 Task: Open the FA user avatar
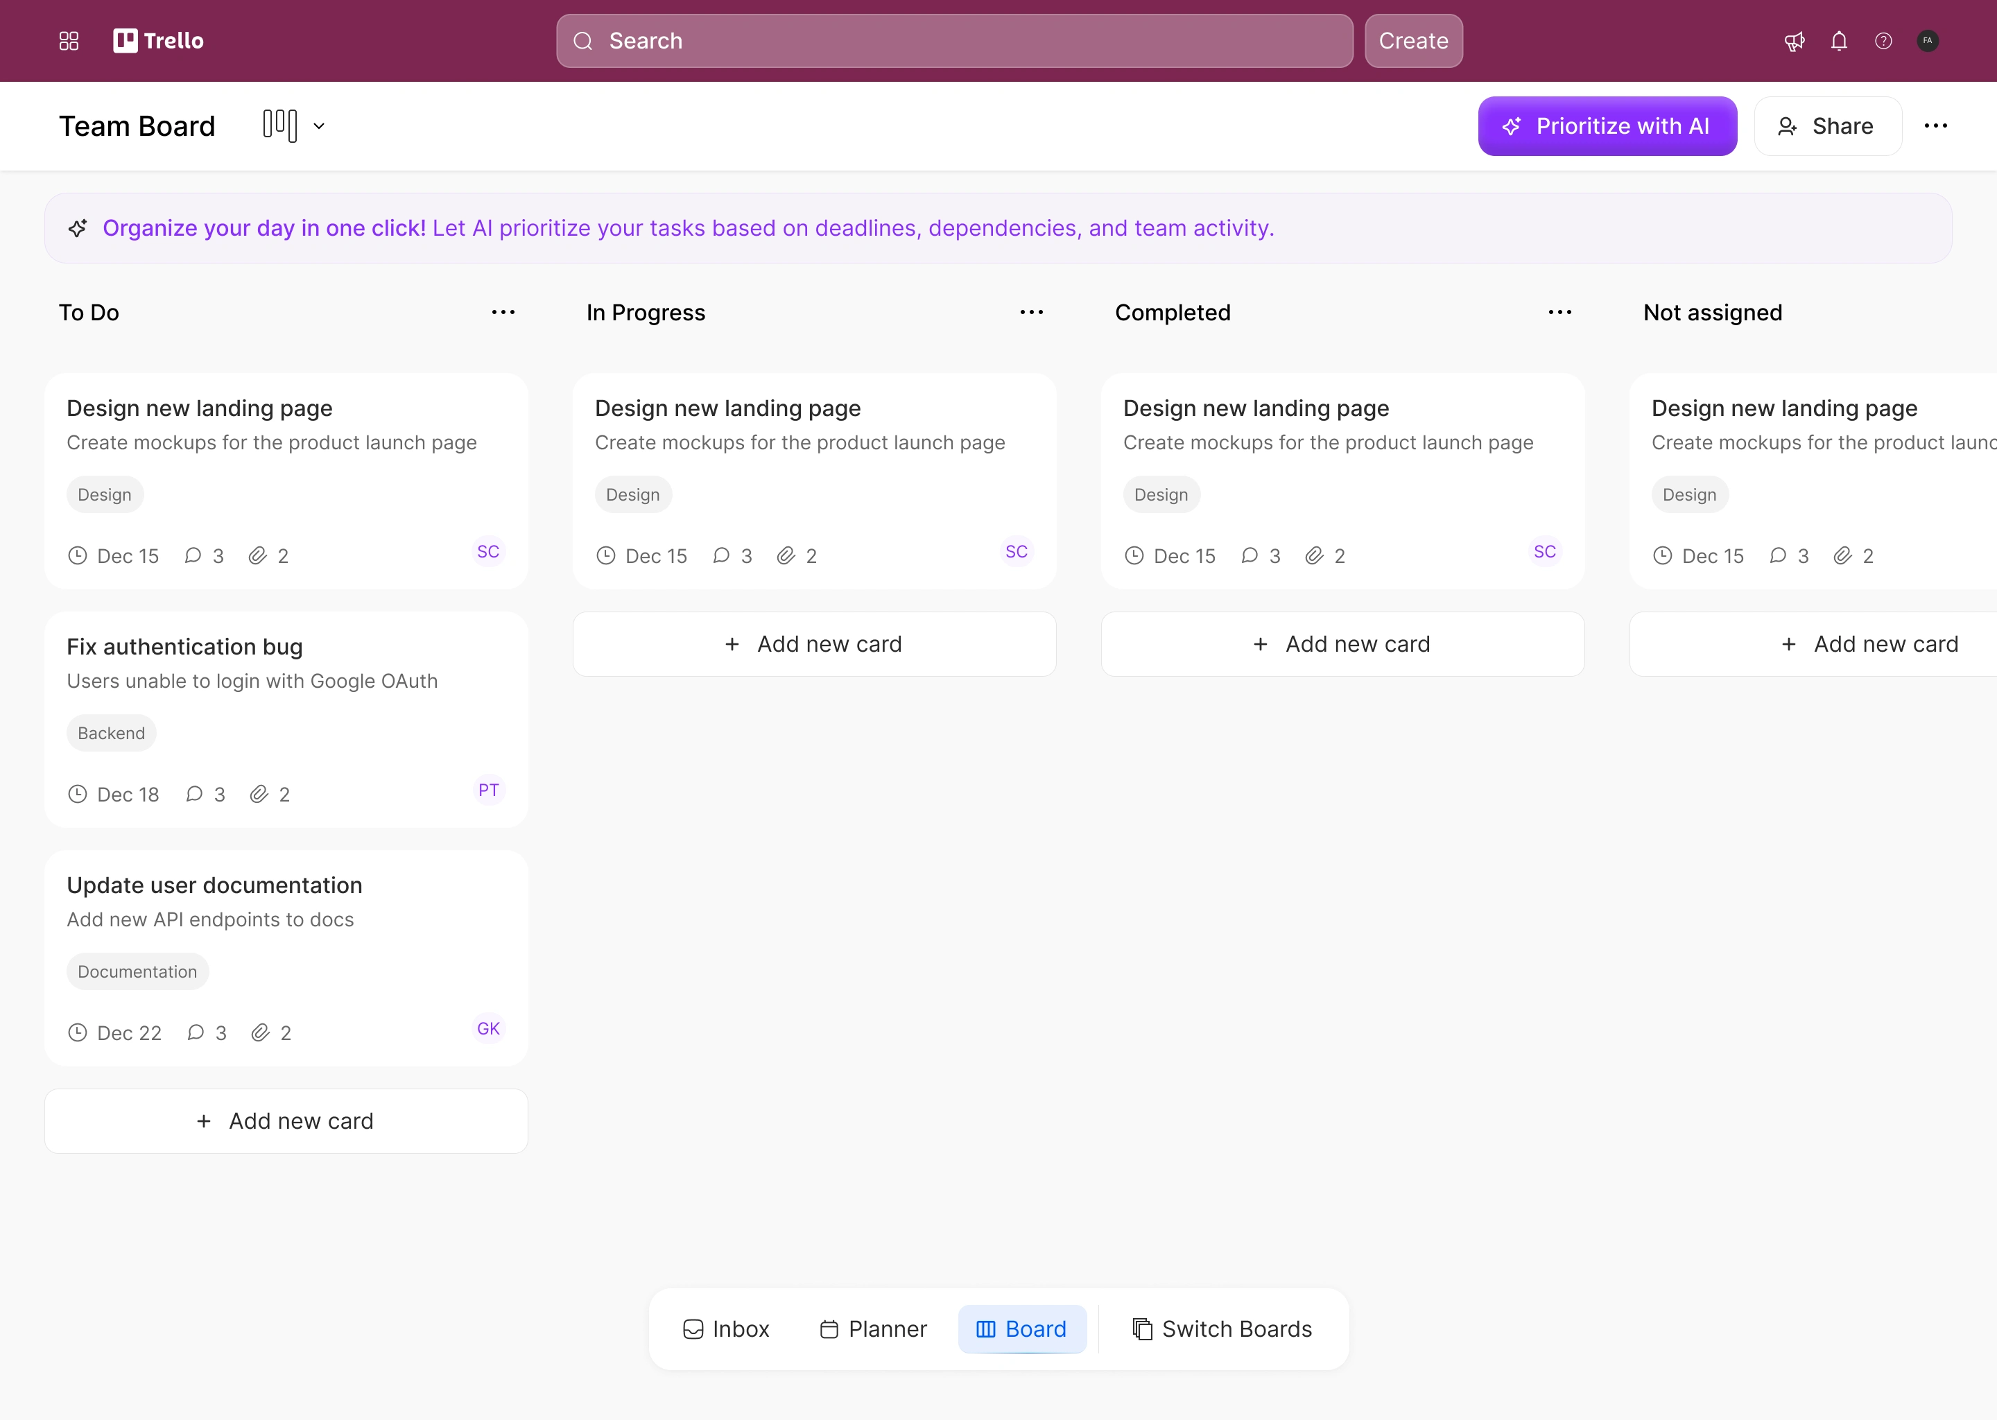[x=1928, y=41]
